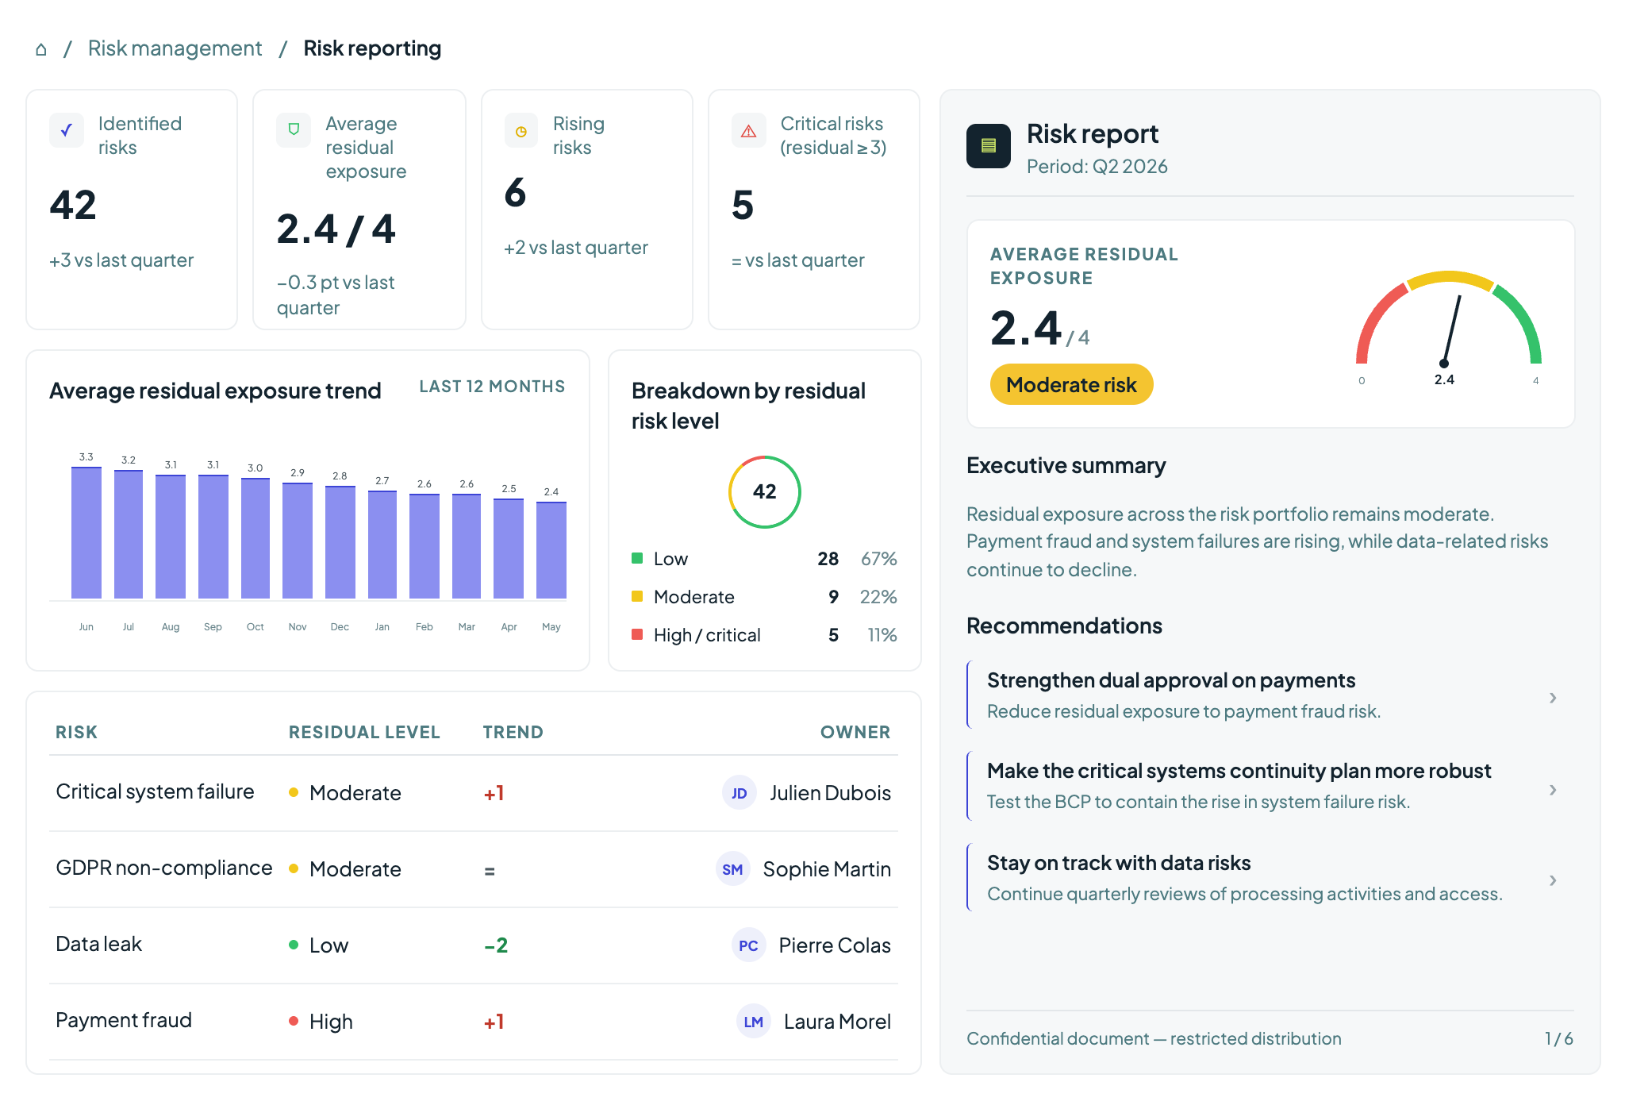The width and height of the screenshot is (1625, 1105).
Task: Click High / critical percentage 11%
Action: tap(882, 635)
